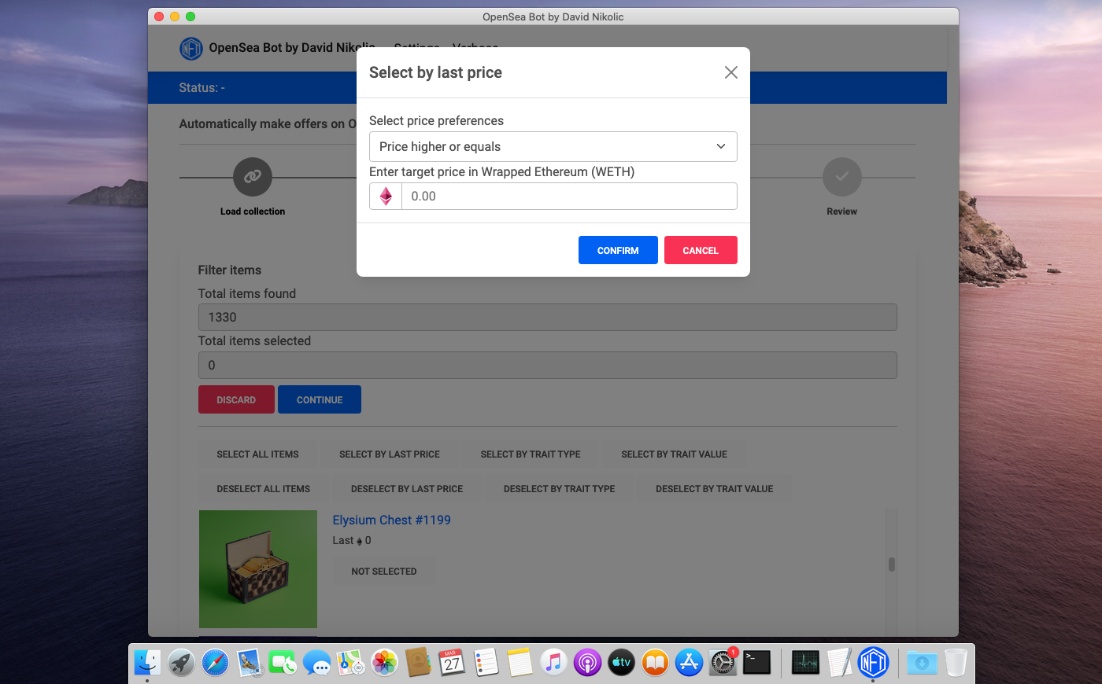Open Photos from the dock
Screen dimensions: 1102x684
tap(384, 663)
